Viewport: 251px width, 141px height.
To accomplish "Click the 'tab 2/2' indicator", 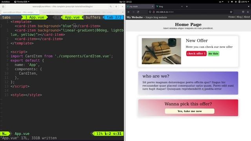I will (114, 17).
